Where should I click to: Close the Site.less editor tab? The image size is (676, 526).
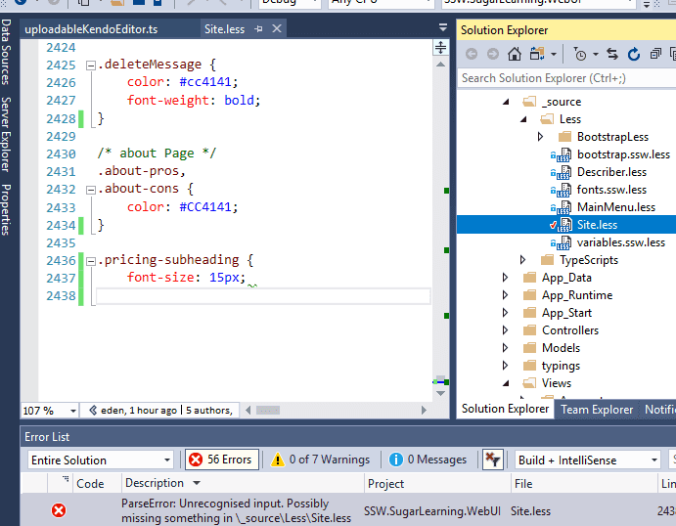tap(276, 29)
